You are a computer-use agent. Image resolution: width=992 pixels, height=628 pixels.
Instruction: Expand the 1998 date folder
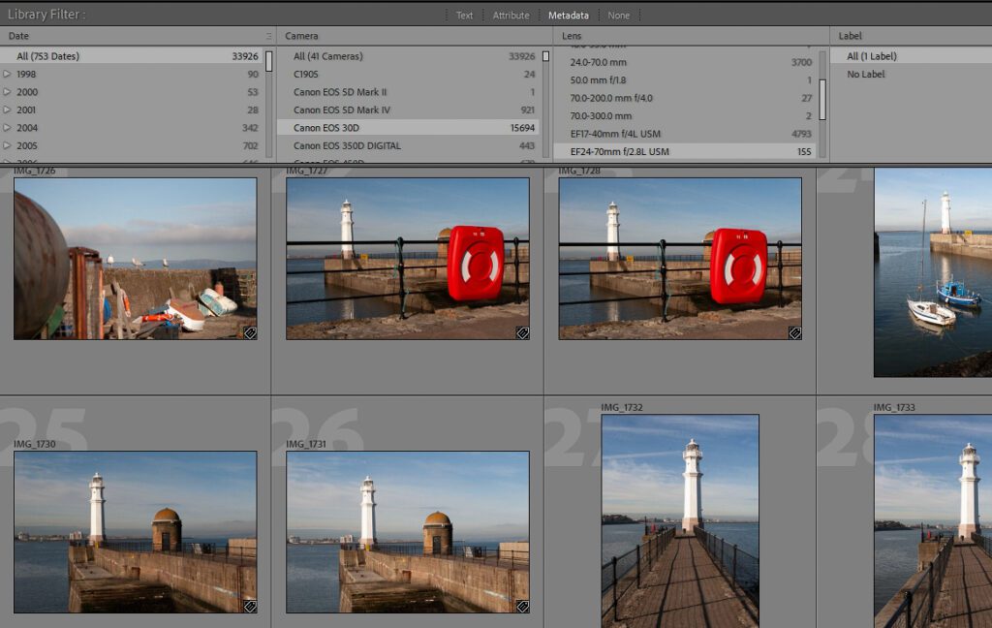tap(8, 75)
